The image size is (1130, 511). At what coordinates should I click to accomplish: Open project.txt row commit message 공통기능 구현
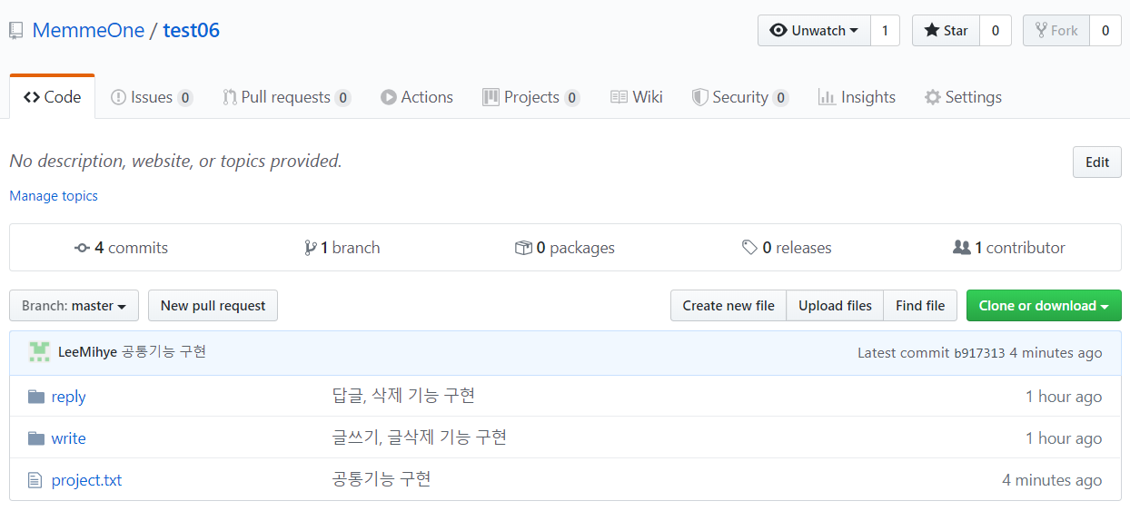[382, 479]
